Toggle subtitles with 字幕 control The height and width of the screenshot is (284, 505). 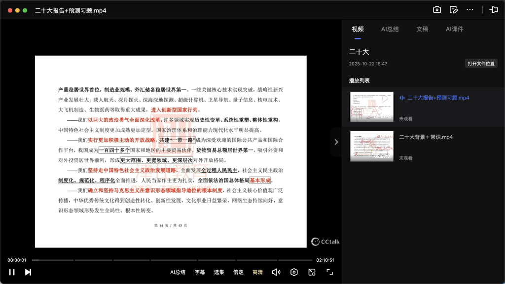[199, 272]
